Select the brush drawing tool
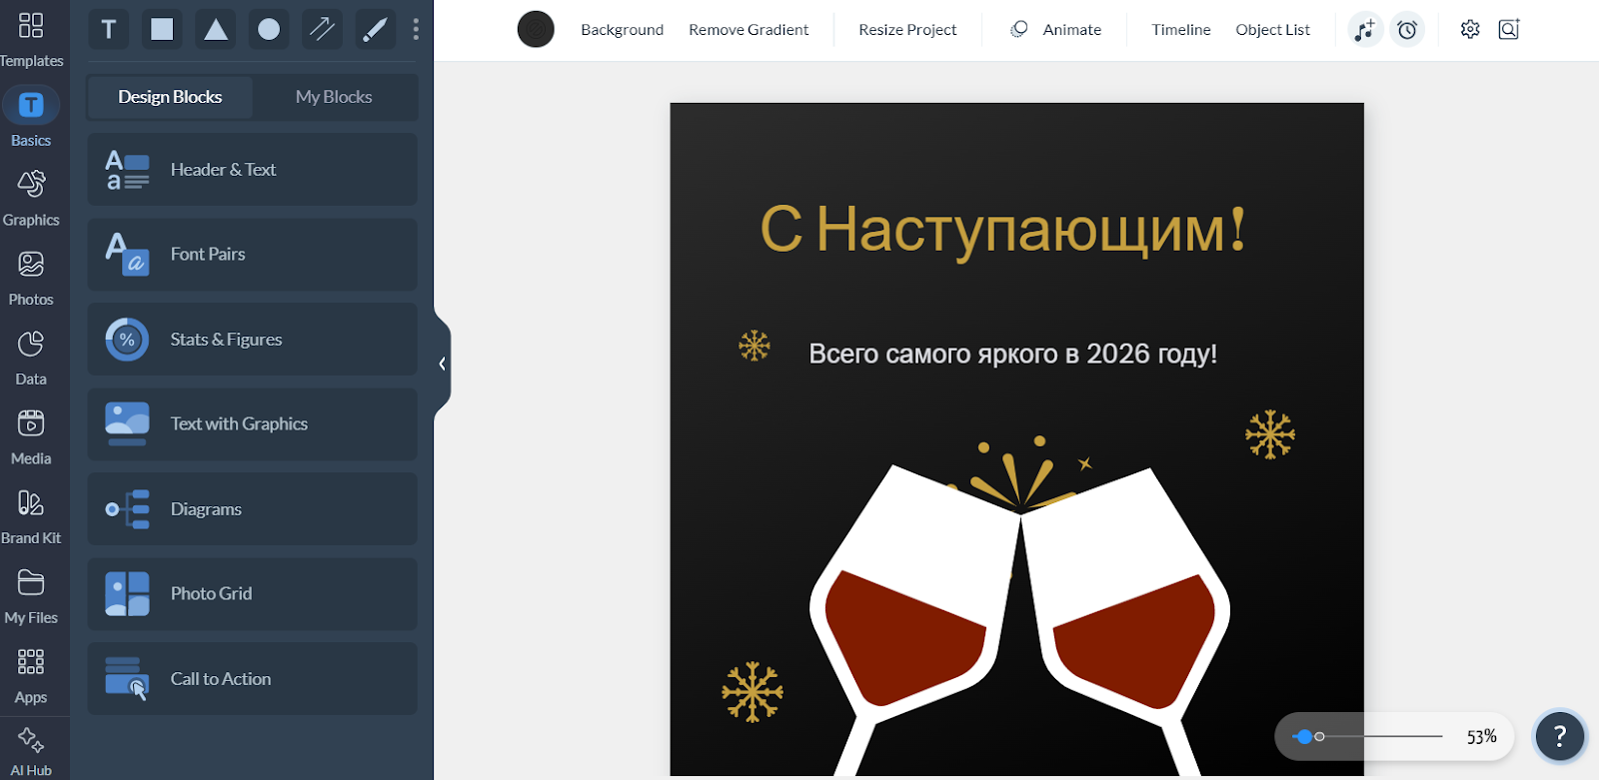This screenshot has height=780, width=1599. pyautogui.click(x=376, y=29)
